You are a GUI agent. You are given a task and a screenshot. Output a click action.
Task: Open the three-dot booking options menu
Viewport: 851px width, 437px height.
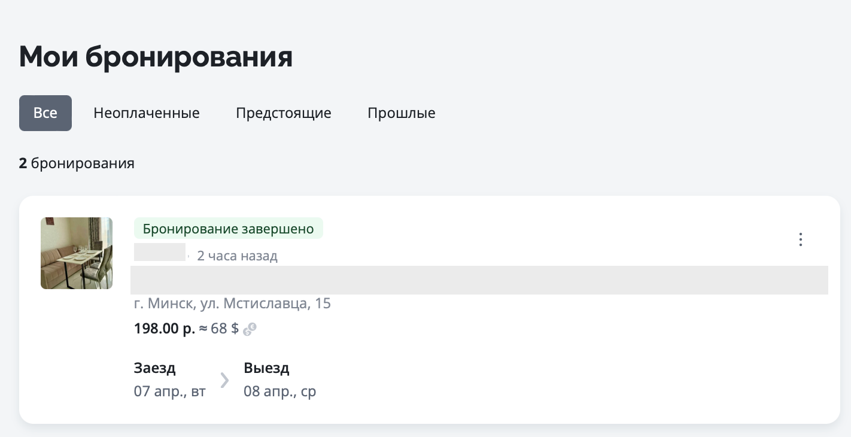[x=801, y=239]
